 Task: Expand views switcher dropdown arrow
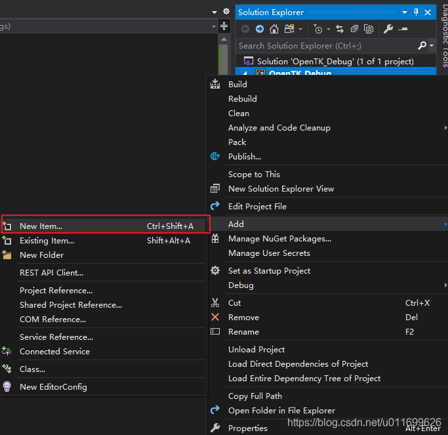pos(300,29)
